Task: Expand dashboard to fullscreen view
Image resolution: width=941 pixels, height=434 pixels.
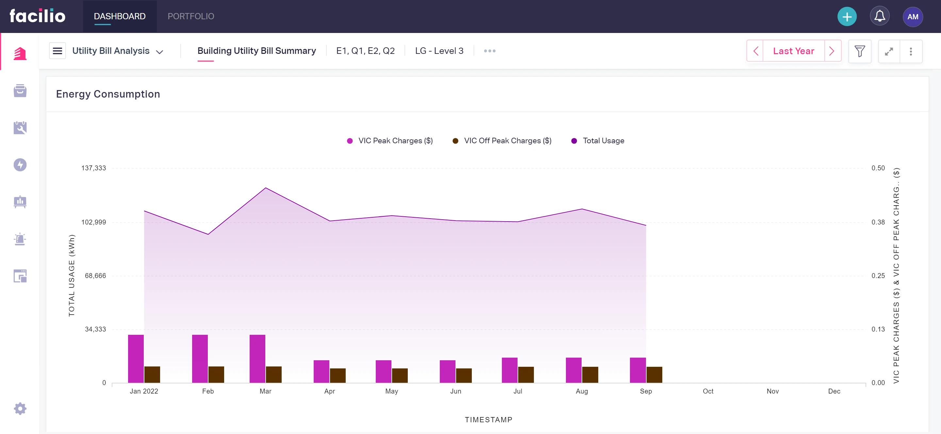Action: point(889,51)
